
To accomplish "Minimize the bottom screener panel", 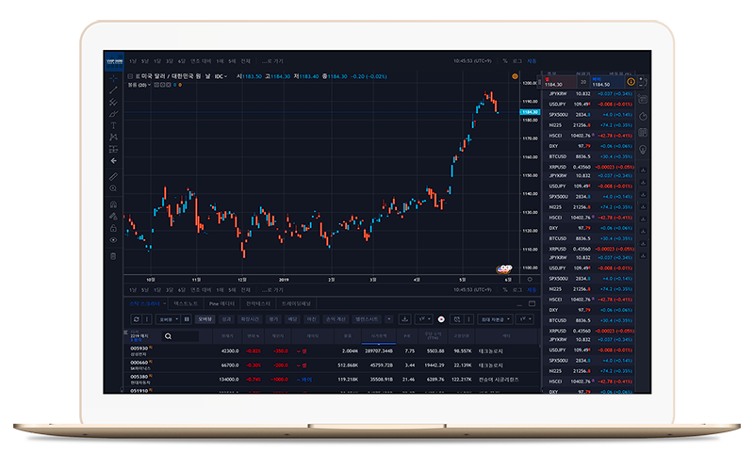I will click(x=519, y=304).
